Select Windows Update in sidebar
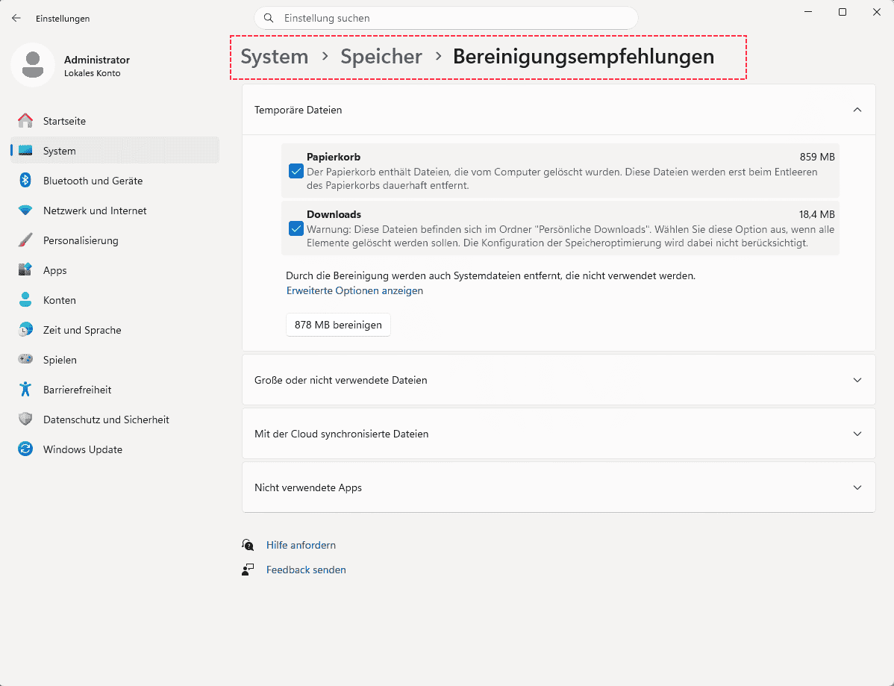The height and width of the screenshot is (686, 894). coord(115,449)
